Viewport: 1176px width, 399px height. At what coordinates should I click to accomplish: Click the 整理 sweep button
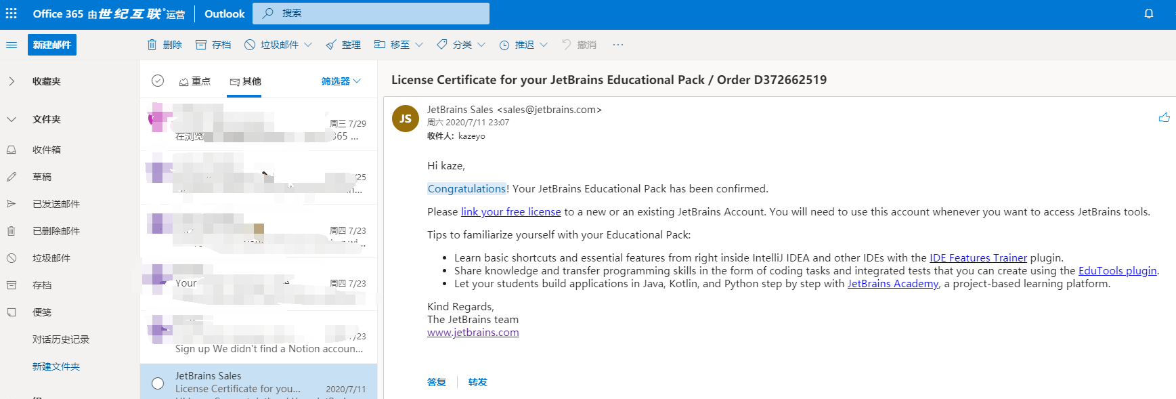pyautogui.click(x=343, y=45)
